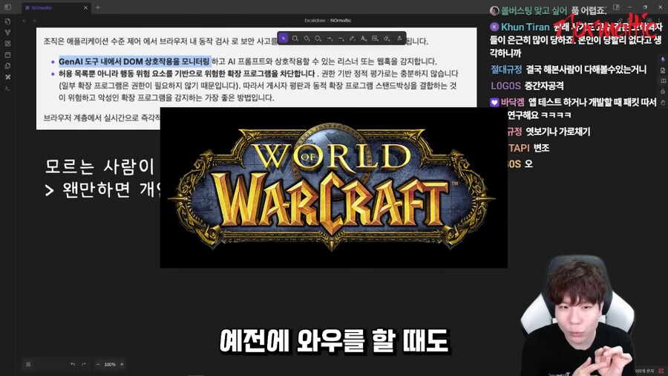Select the handwritten text '모르는 사람이'

pos(99,166)
